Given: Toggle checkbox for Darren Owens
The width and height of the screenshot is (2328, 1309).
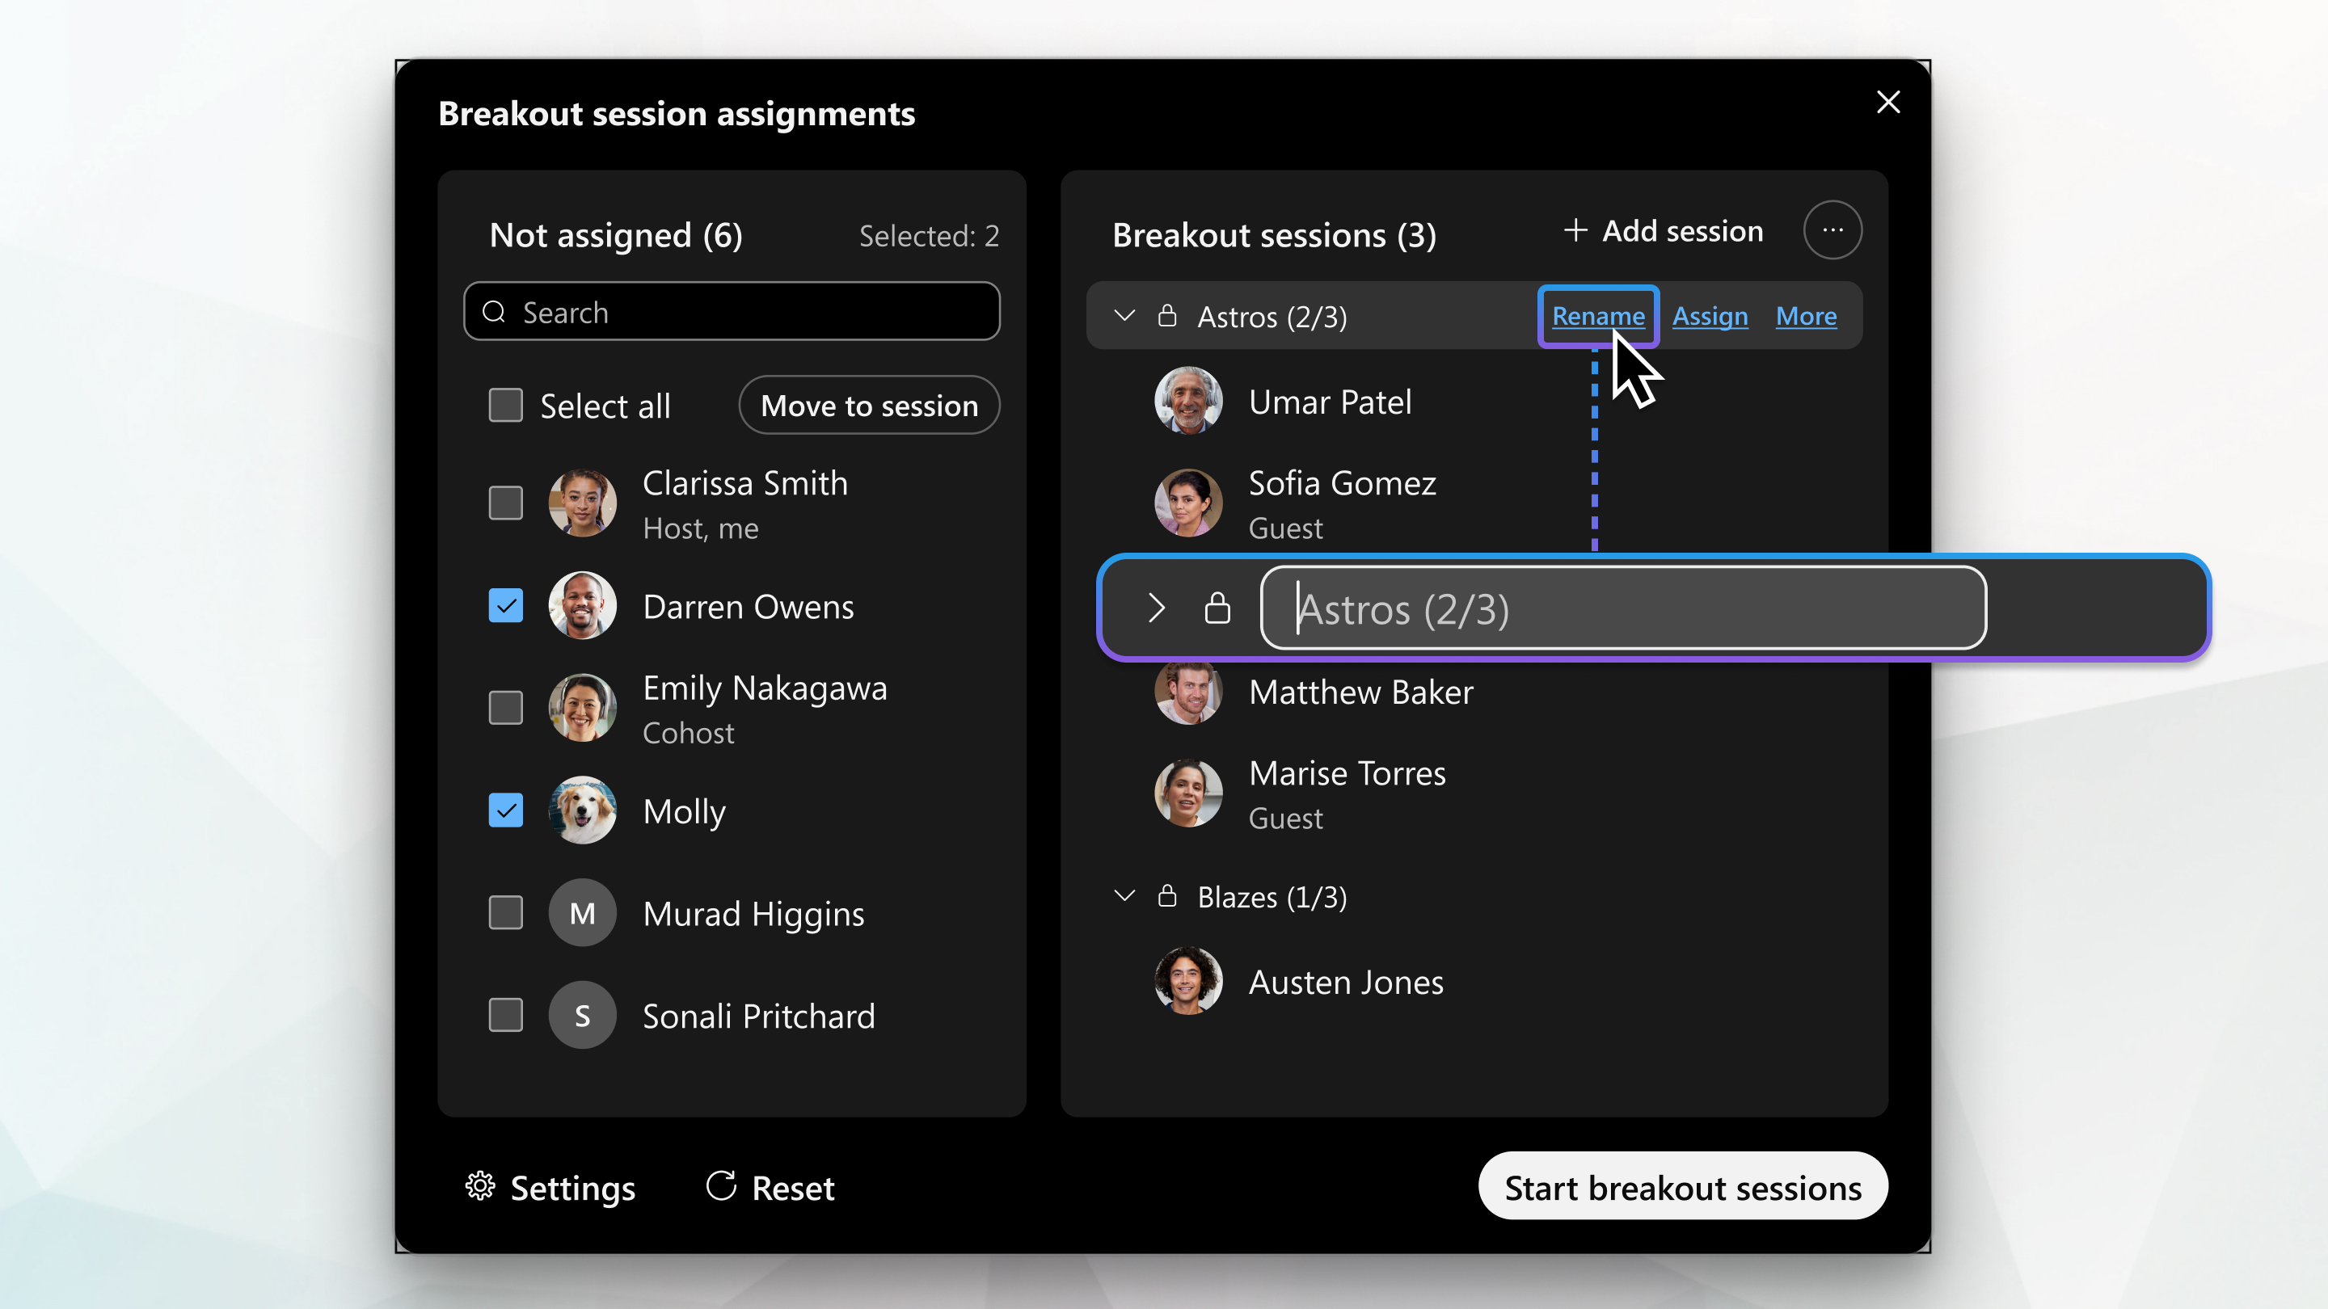Looking at the screenshot, I should pos(505,606).
